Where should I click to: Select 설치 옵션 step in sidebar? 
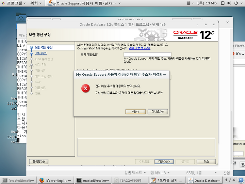pyautogui.click(x=41, y=53)
